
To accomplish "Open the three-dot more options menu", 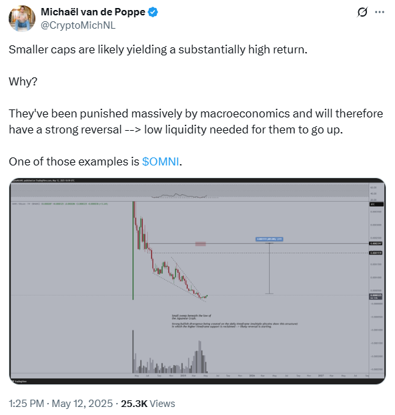I will coord(380,12).
